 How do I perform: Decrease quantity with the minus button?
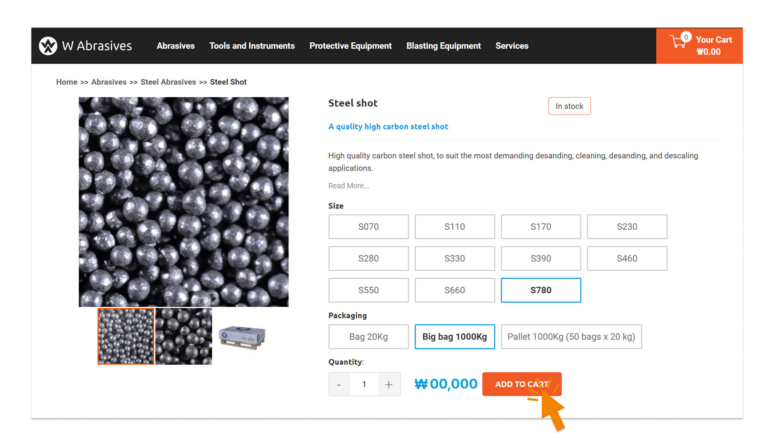pyautogui.click(x=339, y=384)
